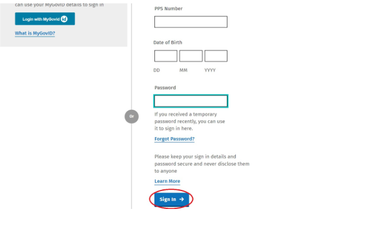The image size is (365, 228).
Task: Click the 'id' logo badge on MyGovID button
Action: click(64, 19)
